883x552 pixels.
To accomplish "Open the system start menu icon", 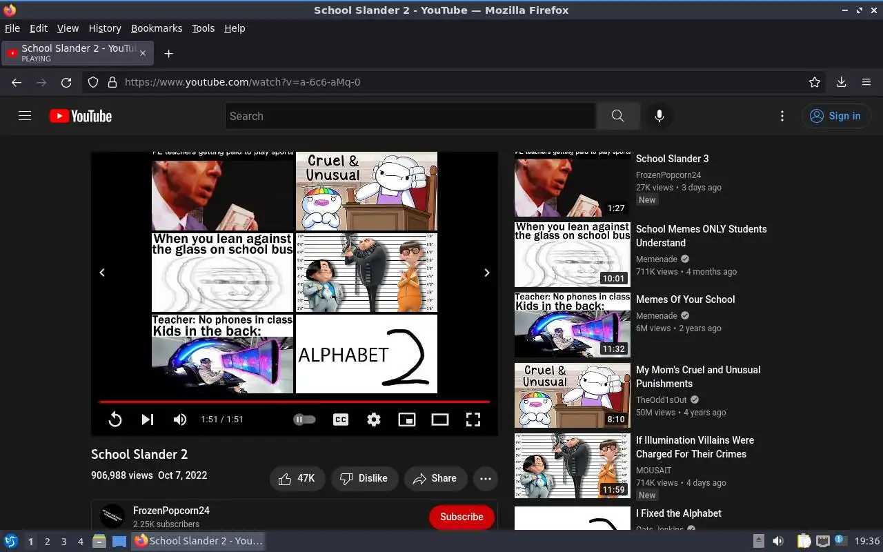I will point(11,542).
